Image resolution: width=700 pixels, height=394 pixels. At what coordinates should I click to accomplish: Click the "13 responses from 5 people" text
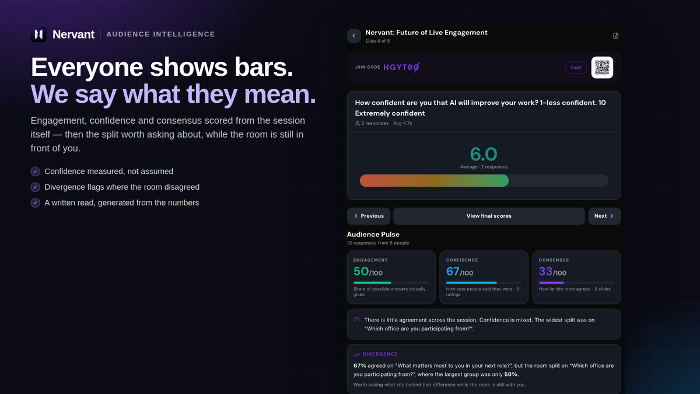coord(378,243)
